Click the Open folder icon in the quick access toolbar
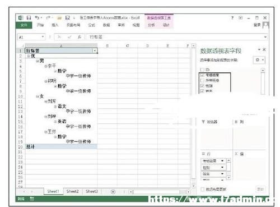 59,18
